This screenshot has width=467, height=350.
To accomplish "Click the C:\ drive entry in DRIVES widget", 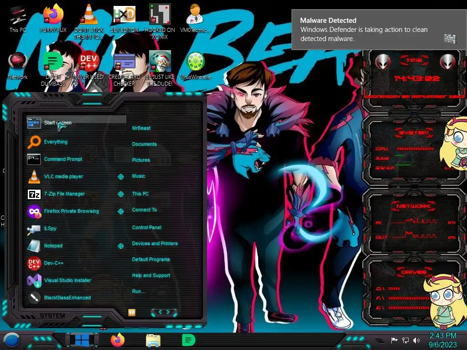I will pos(388,288).
